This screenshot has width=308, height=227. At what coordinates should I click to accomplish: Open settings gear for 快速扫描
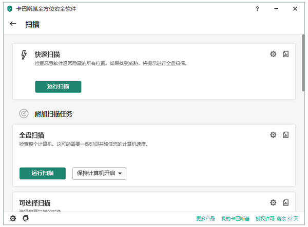point(273,54)
